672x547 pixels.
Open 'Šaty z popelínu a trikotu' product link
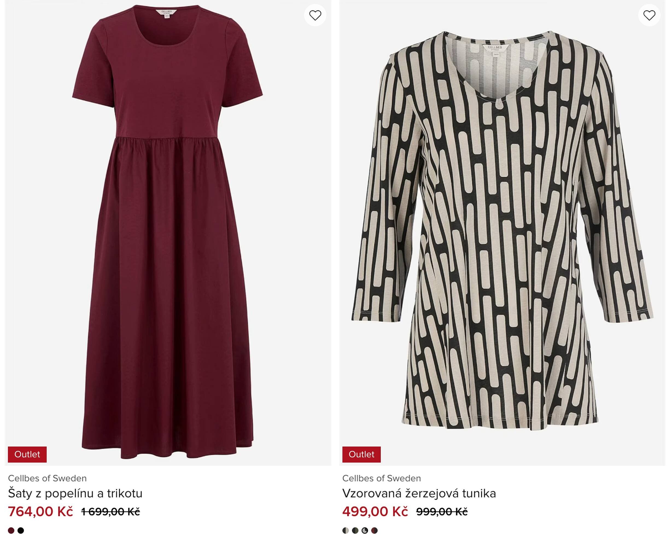coord(75,493)
